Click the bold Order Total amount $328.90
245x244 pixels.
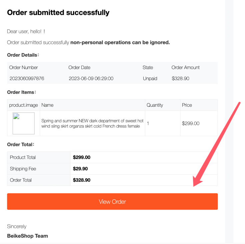tap(82, 180)
